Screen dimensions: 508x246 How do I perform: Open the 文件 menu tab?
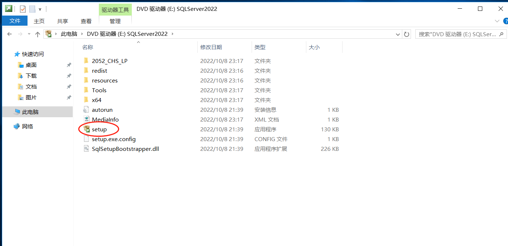coord(15,21)
